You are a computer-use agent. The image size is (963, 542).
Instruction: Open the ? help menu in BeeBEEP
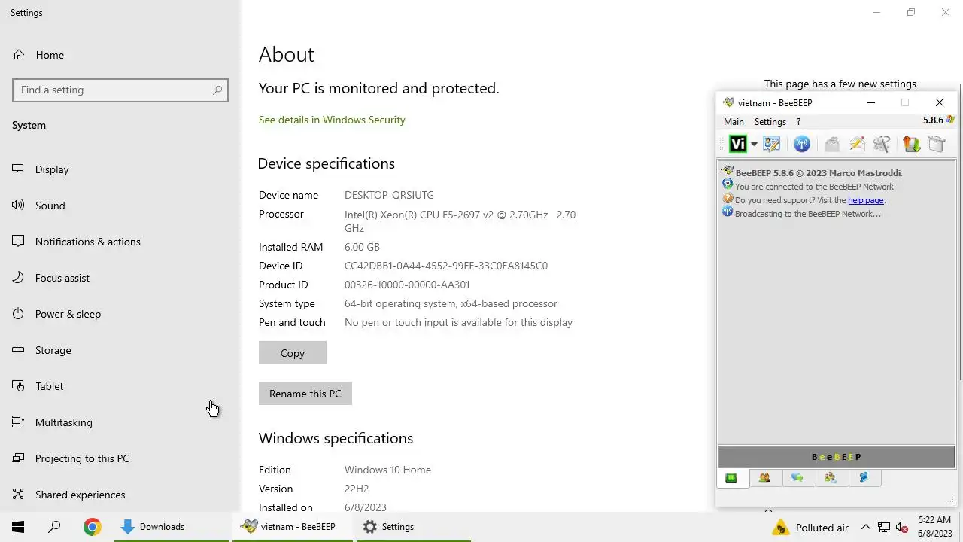click(798, 121)
